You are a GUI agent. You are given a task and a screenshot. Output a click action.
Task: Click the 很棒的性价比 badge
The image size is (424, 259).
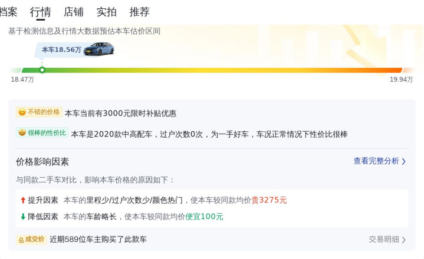pyautogui.click(x=42, y=133)
